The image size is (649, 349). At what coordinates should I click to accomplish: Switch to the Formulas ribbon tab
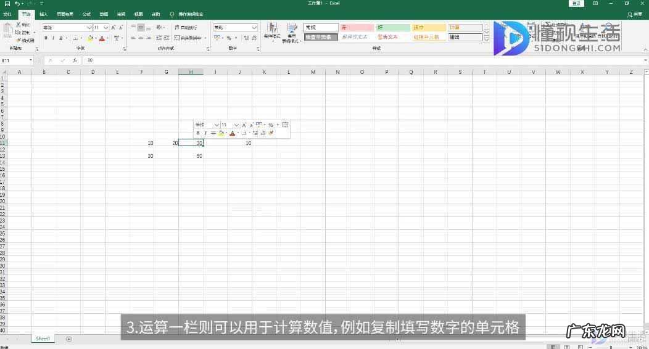(x=86, y=14)
